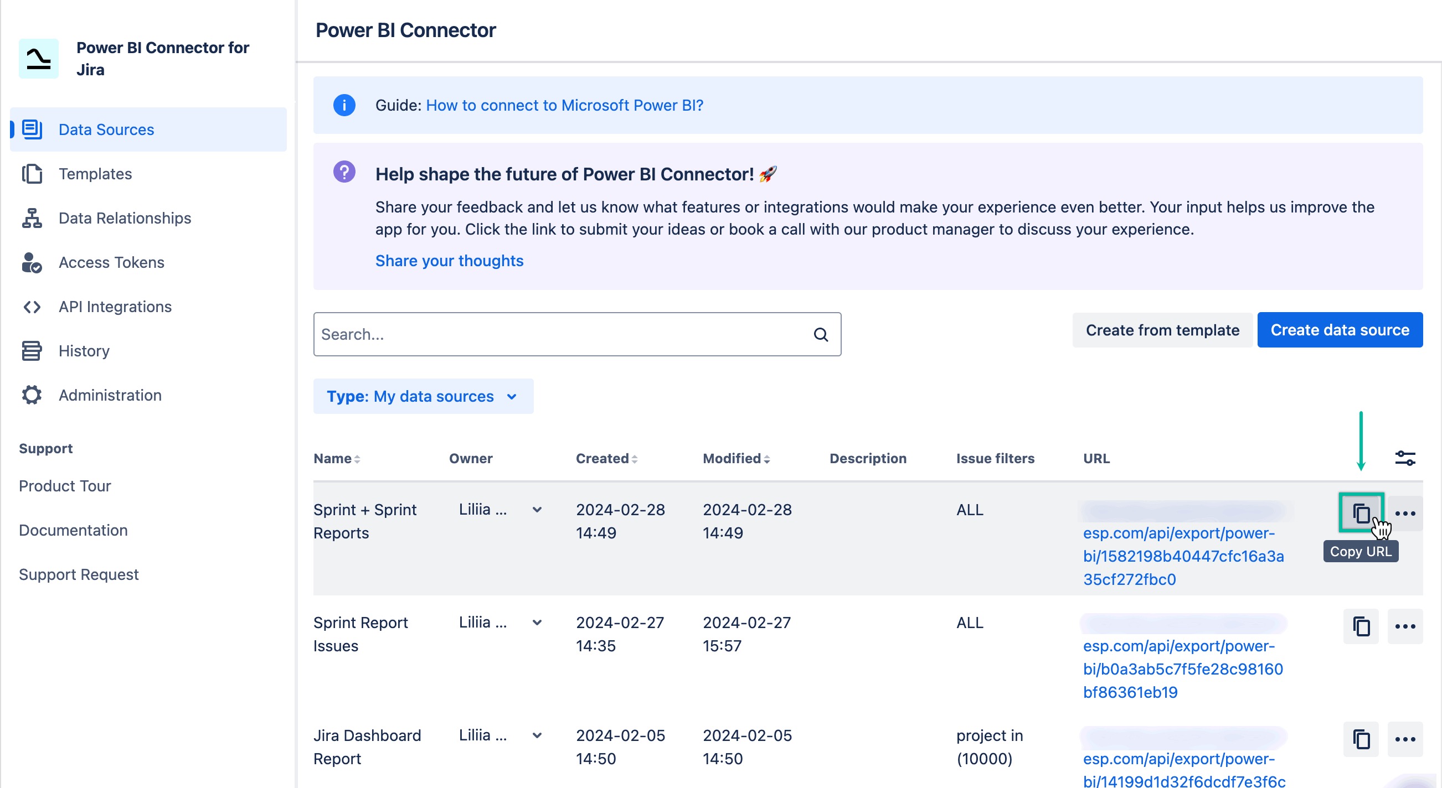Select the Access Tokens icon
This screenshot has width=1442, height=788.
coord(32,262)
